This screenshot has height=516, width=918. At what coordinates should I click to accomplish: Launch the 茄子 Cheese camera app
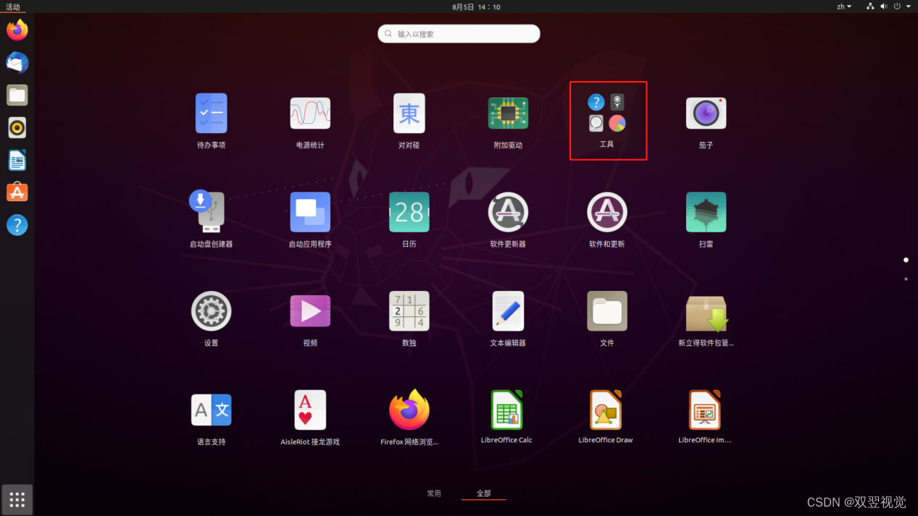click(x=706, y=114)
